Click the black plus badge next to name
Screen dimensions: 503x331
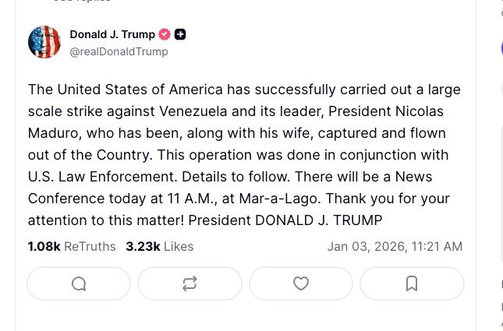180,34
